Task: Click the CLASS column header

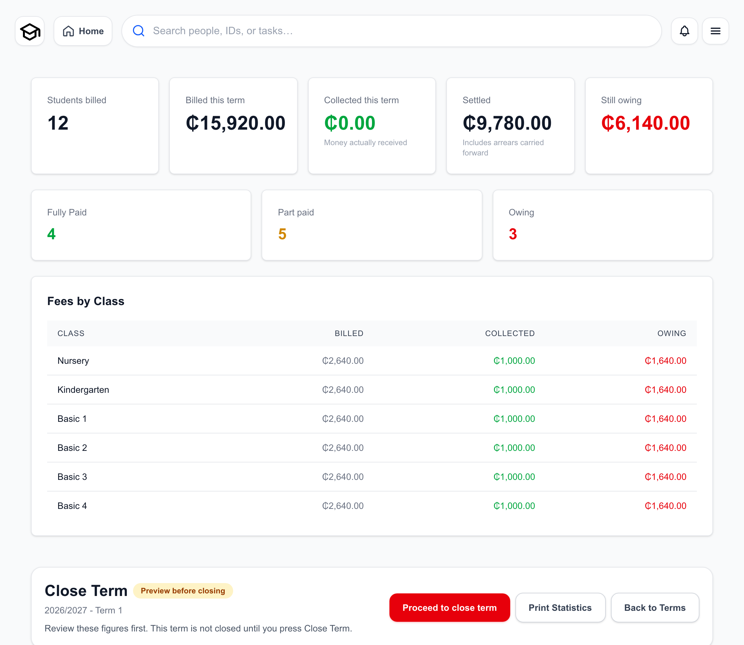Action: (x=71, y=333)
